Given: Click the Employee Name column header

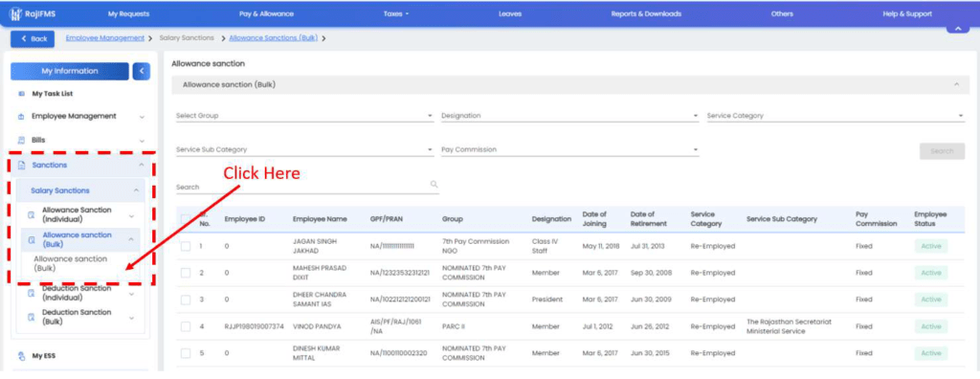Looking at the screenshot, I should pyautogui.click(x=320, y=219).
